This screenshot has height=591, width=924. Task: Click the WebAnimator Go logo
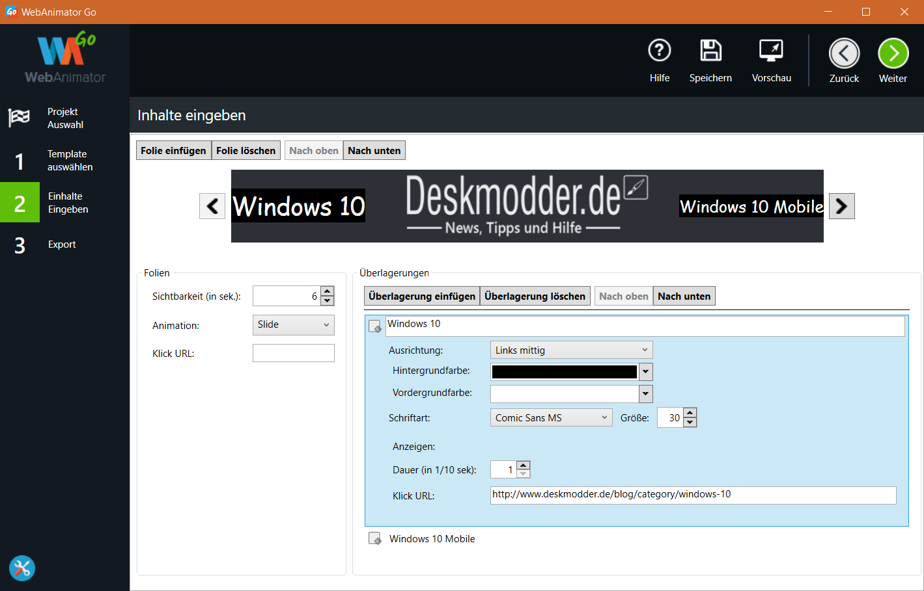[65, 59]
